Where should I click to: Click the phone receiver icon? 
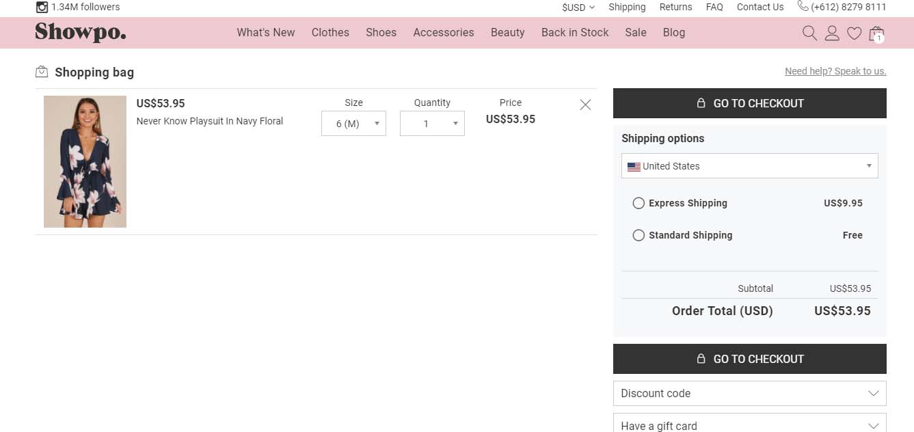point(803,6)
